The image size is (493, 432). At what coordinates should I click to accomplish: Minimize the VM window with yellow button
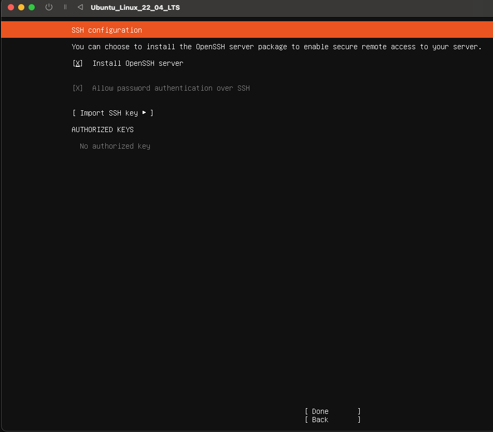[21, 7]
